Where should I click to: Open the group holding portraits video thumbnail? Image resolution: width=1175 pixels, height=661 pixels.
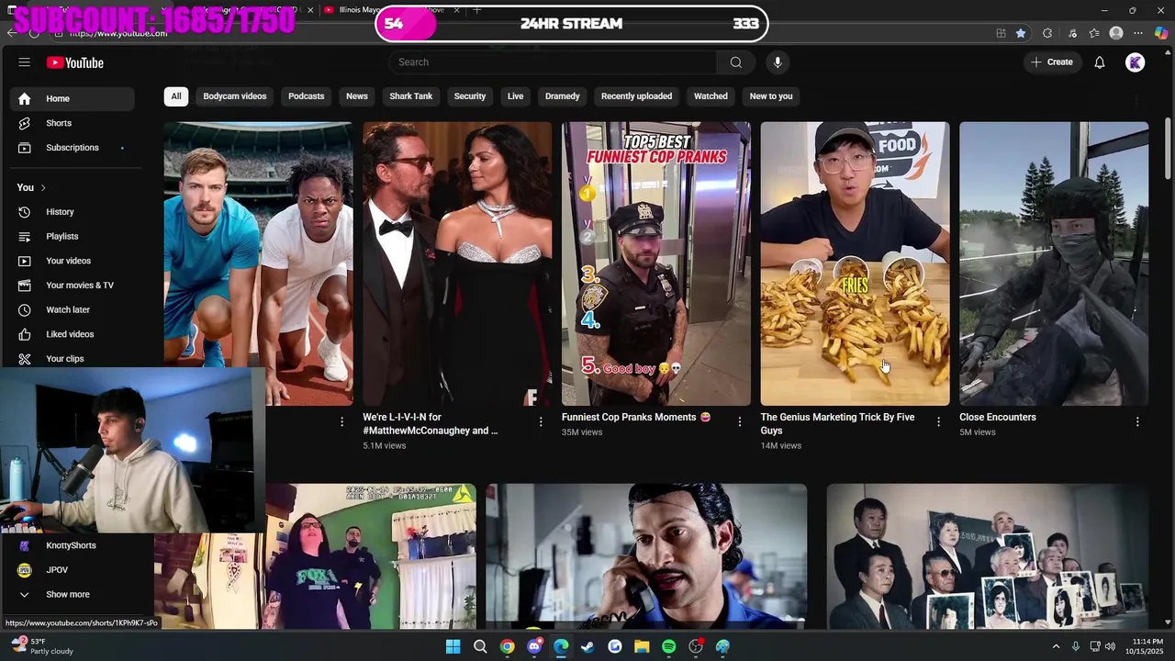point(987,556)
